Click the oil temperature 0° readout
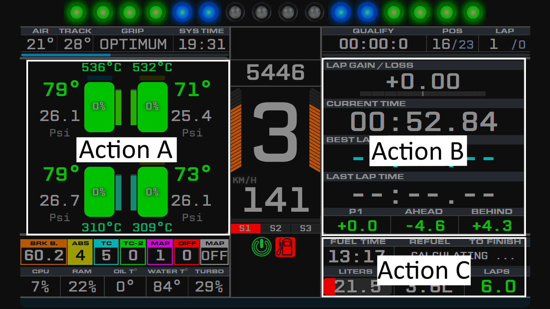The image size is (550, 309). point(125,286)
